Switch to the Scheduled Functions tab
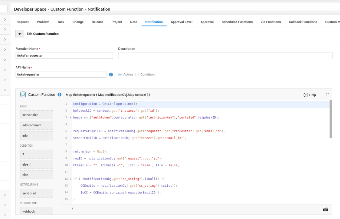Image resolution: width=340 pixels, height=219 pixels. coord(237,22)
